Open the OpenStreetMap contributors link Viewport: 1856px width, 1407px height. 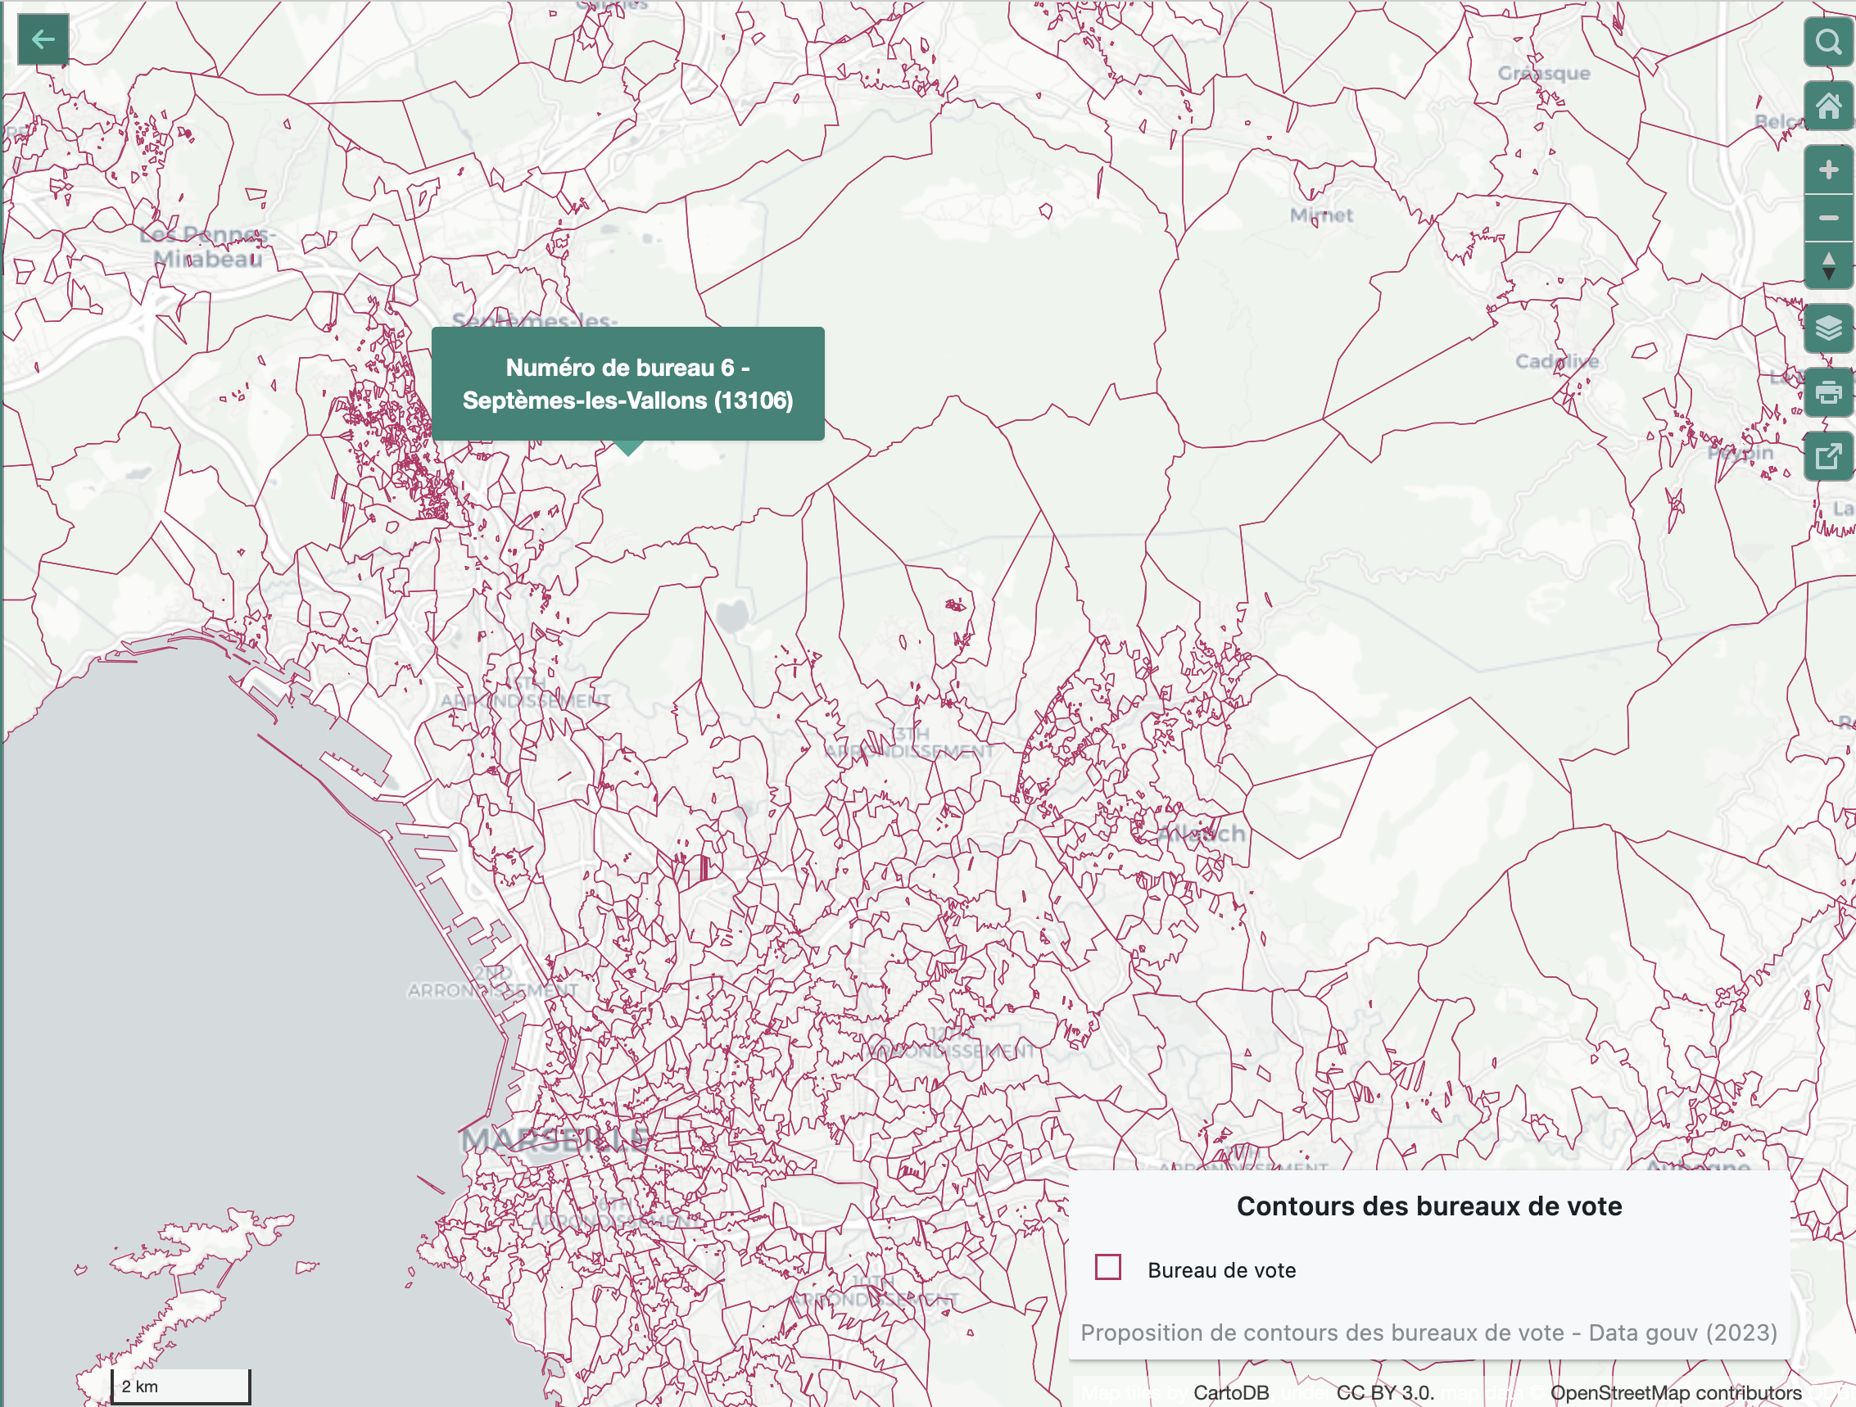[1676, 1393]
